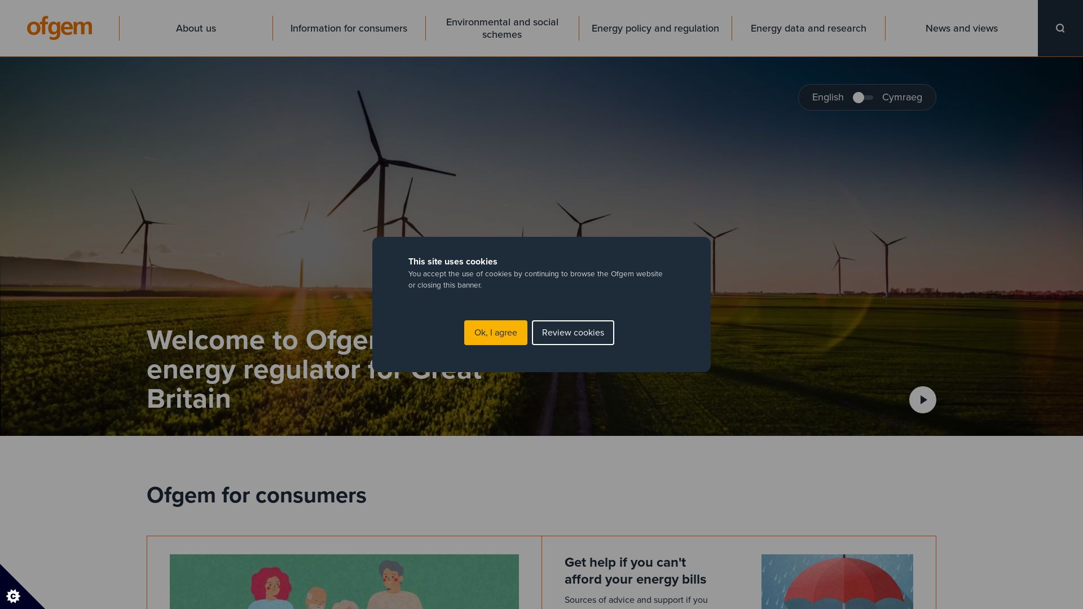Expand the 'Energy policy and regulation' dropdown
Viewport: 1083px width, 609px height.
(x=655, y=28)
